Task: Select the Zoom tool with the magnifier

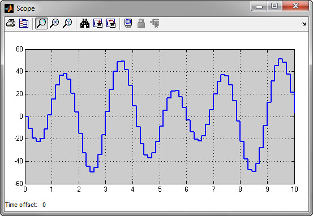Action: click(x=41, y=23)
